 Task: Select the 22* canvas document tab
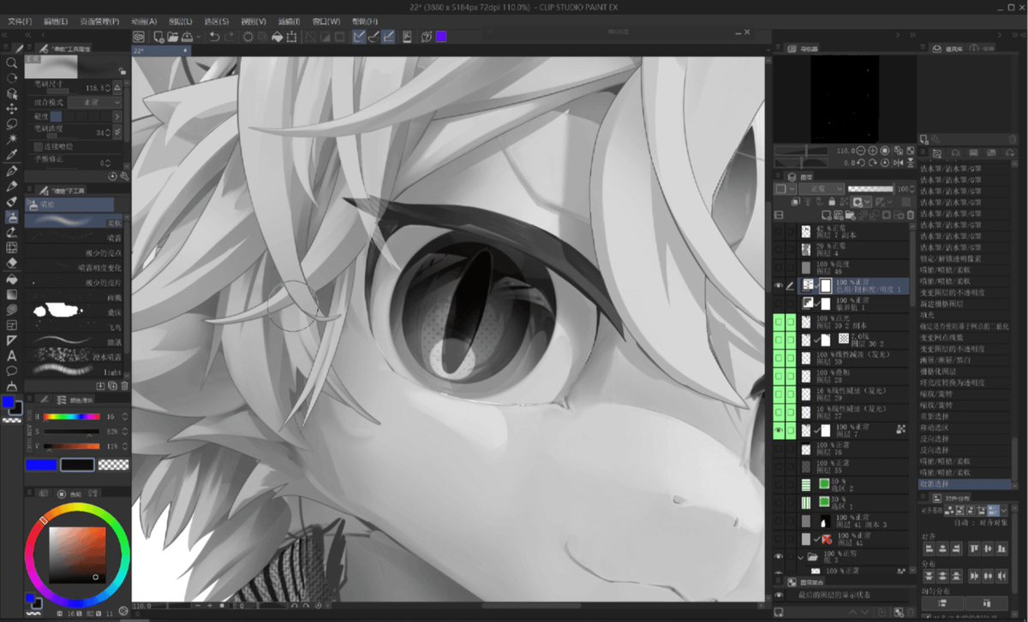click(162, 50)
